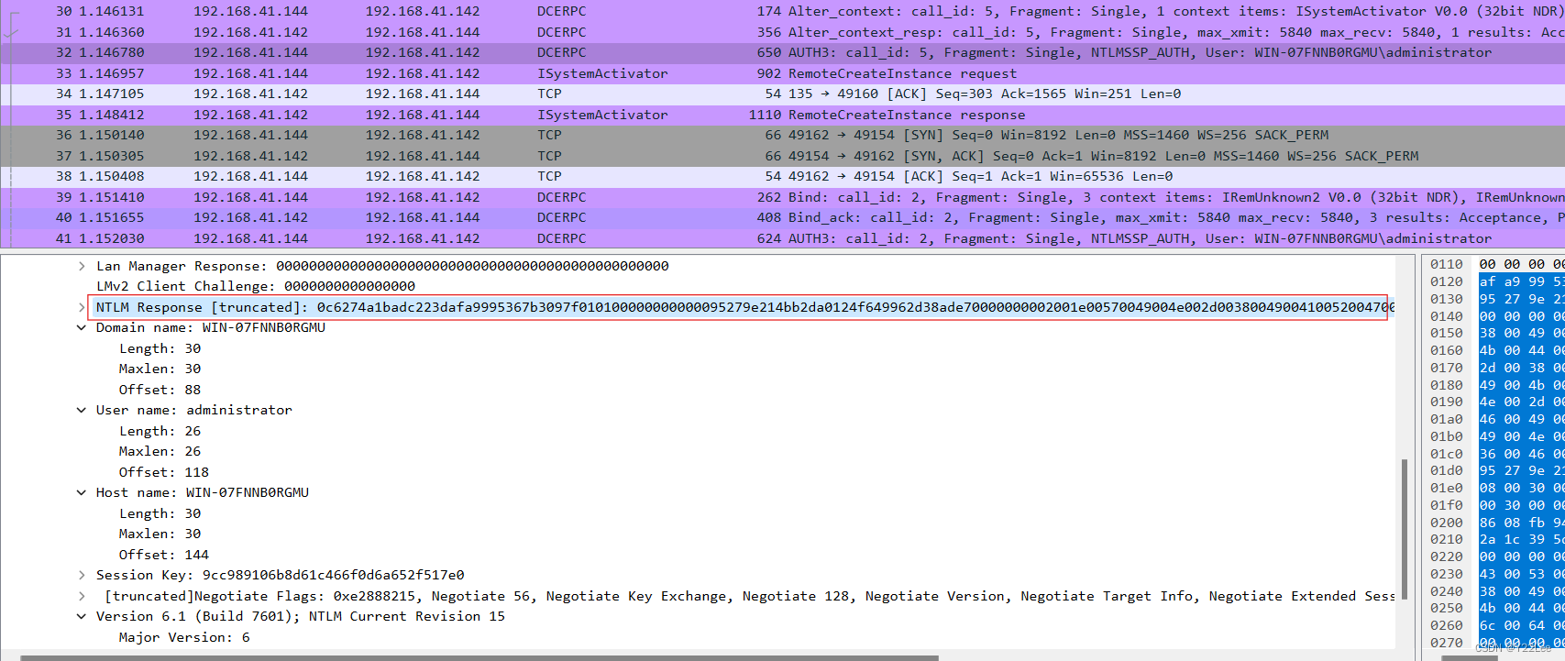Click the horizontal scrollbar at the bottom

coord(479,657)
